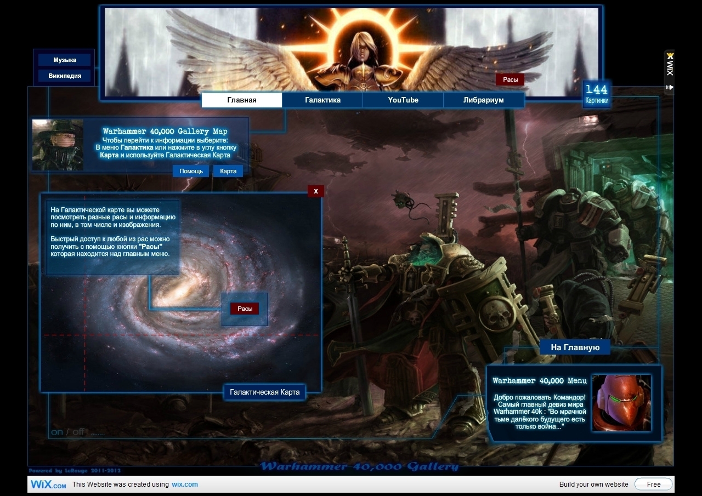Click the Free button
This screenshot has height=496, width=702.
pos(653,484)
